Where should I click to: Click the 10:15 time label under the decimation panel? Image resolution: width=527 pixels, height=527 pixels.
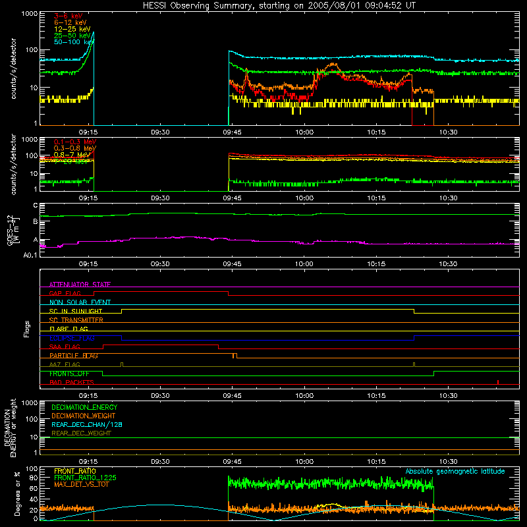(376, 462)
